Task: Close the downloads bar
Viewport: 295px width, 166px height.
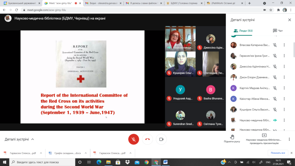Action: pyautogui.click(x=292, y=153)
